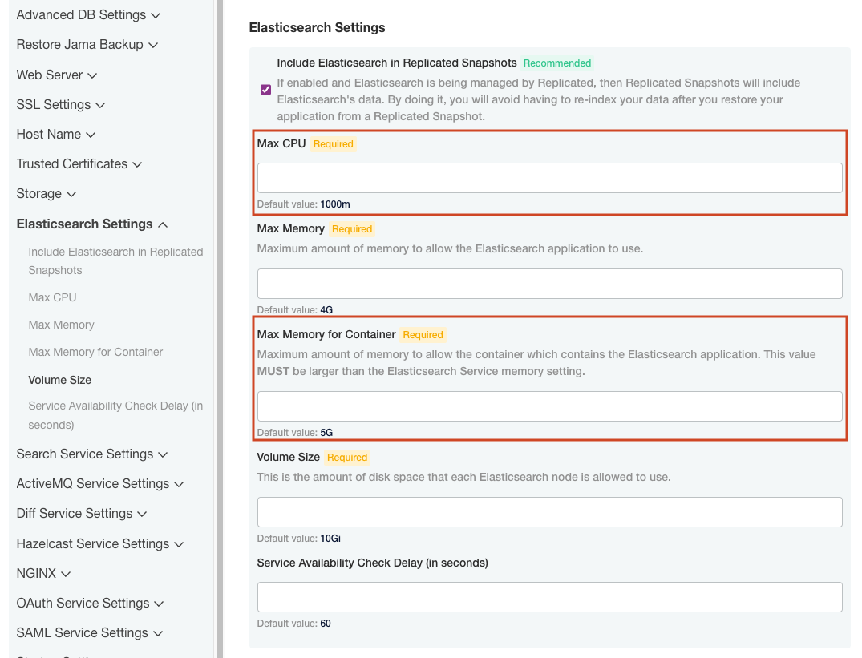Screen dimensions: 862x658
Task: Expand the NGINX section
Action: (x=43, y=573)
